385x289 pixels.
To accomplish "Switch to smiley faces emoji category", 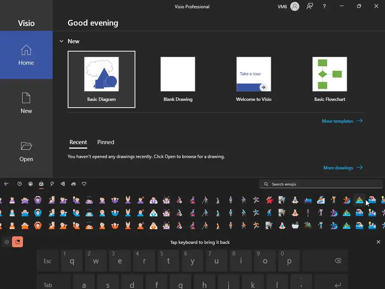I will [x=30, y=184].
